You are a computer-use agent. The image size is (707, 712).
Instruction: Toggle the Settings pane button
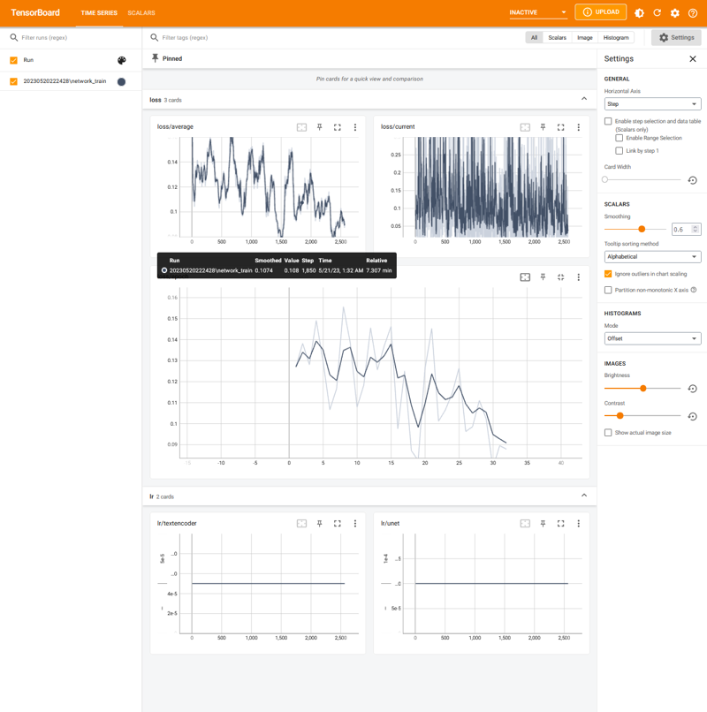[676, 38]
